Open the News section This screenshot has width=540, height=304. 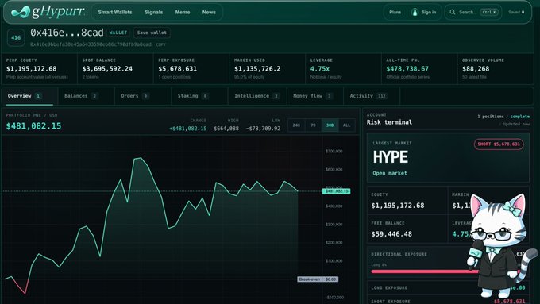click(209, 12)
